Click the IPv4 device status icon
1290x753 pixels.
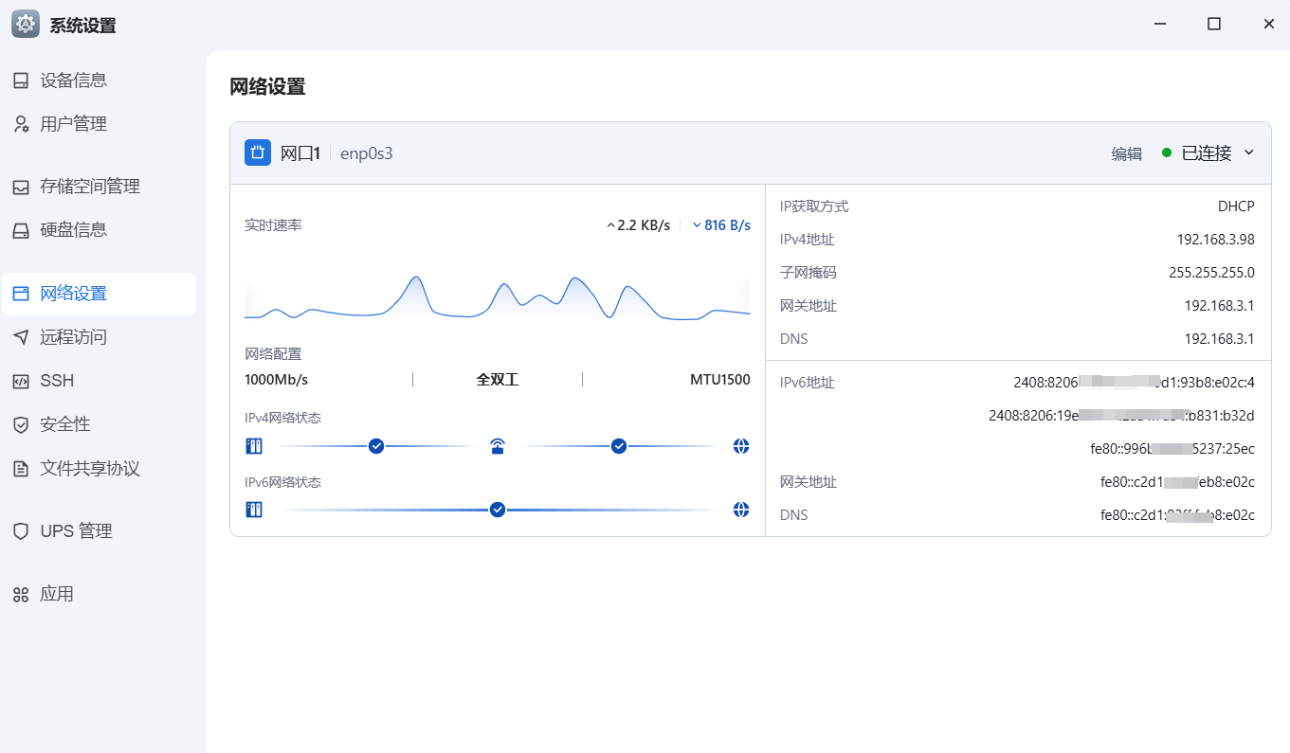click(x=253, y=446)
